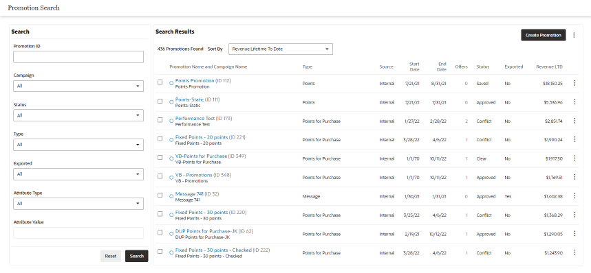Open actions menu for Fixed Points - 30 points - Checked row
This screenshot has height=273, width=591.
click(574, 252)
